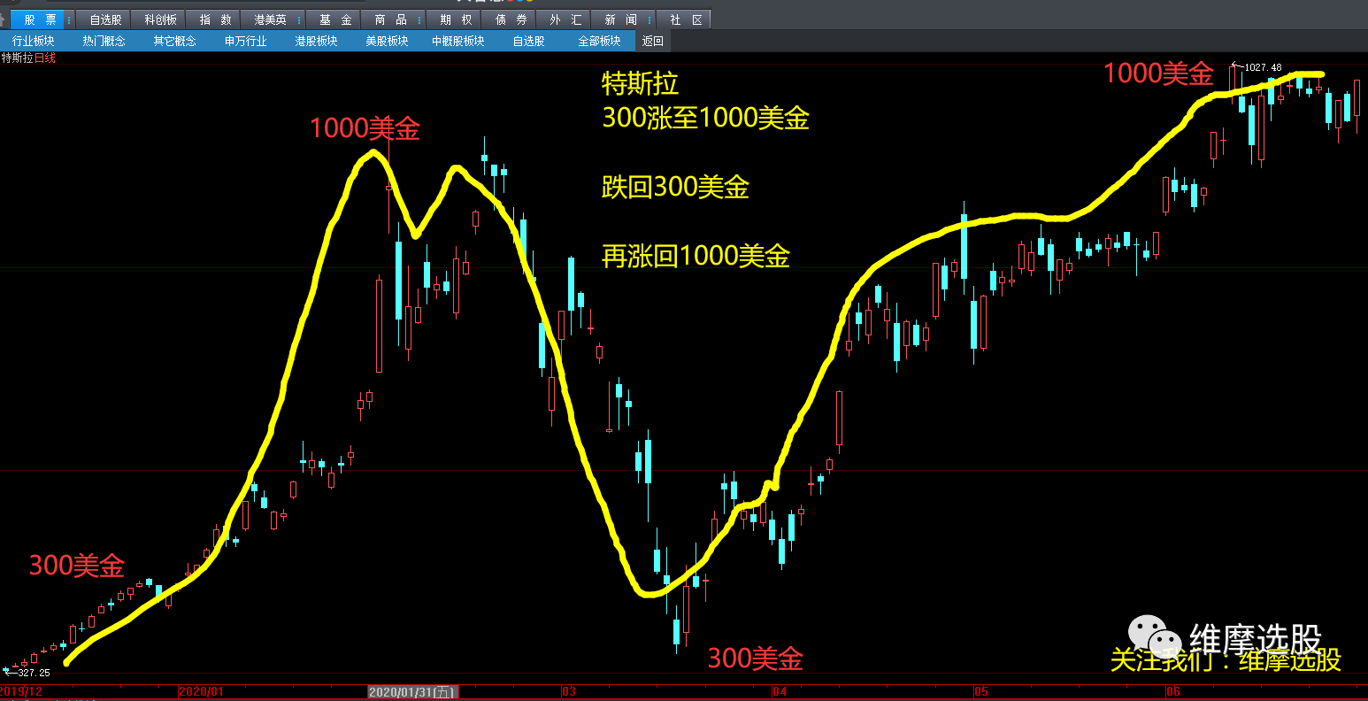Open the 港美英 market tab
Image resolution: width=1368 pixels, height=701 pixels.
pos(271,19)
